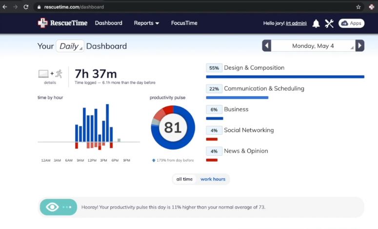Click Hello jory! greeting text

(274, 23)
